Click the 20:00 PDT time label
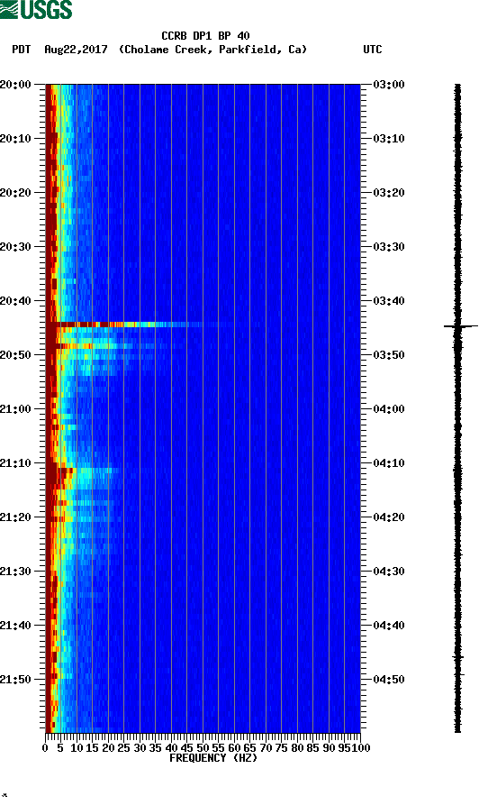Image resolution: width=497 pixels, height=805 pixels. tap(15, 84)
